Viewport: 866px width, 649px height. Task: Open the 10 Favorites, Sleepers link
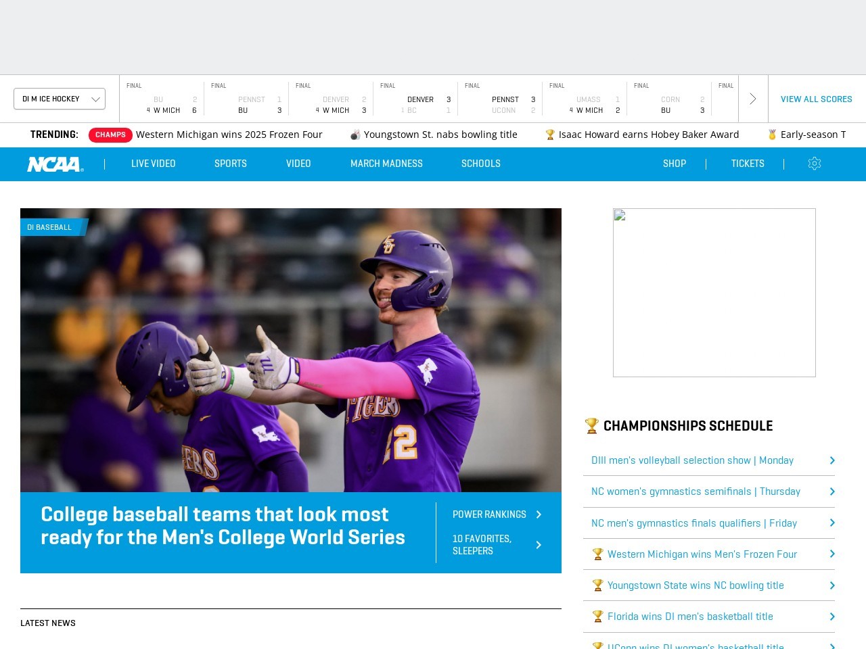(482, 545)
